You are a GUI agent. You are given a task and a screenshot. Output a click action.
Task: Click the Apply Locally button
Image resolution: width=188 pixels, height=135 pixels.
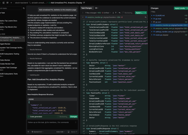pos(180,8)
